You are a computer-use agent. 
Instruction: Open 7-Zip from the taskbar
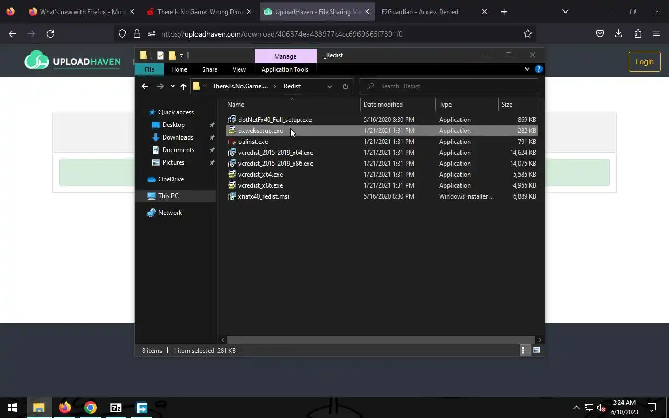click(x=116, y=408)
